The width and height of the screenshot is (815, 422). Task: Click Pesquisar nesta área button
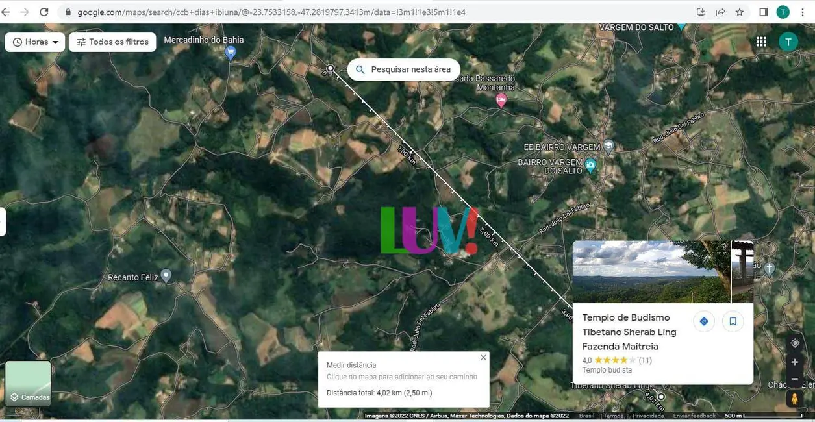pos(403,69)
